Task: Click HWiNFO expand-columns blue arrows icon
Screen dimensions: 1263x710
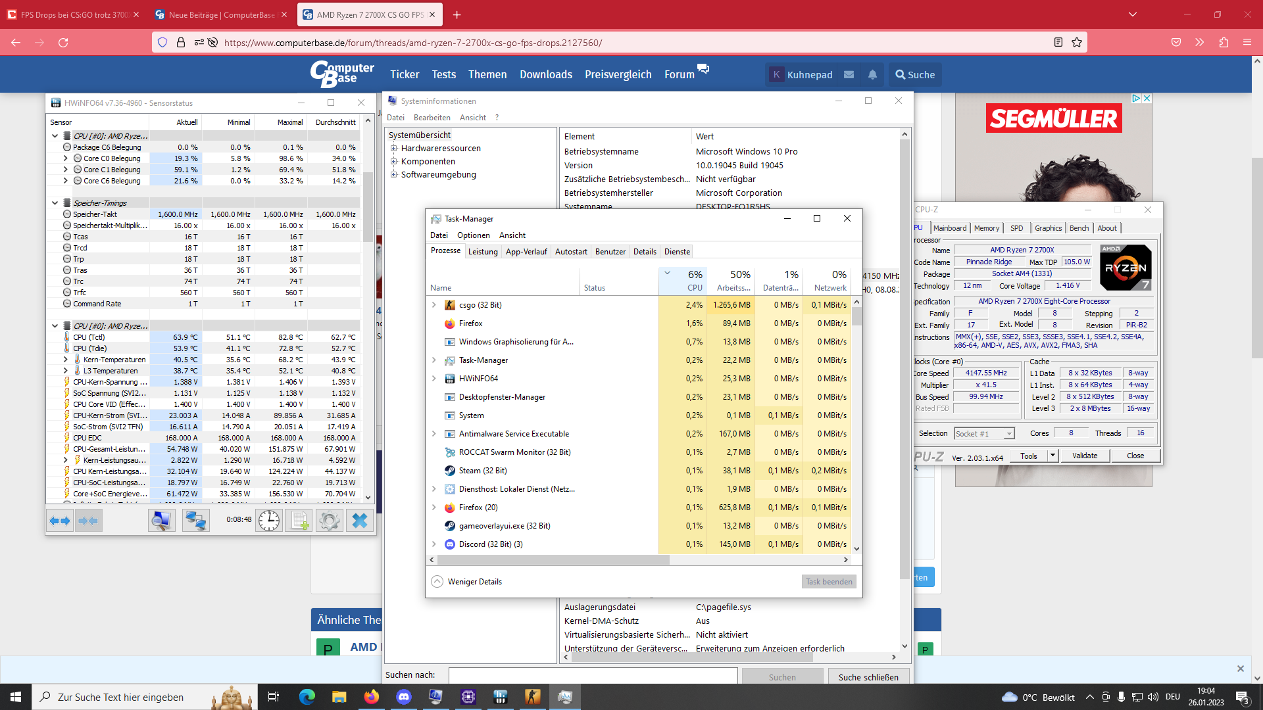Action: coord(60,521)
